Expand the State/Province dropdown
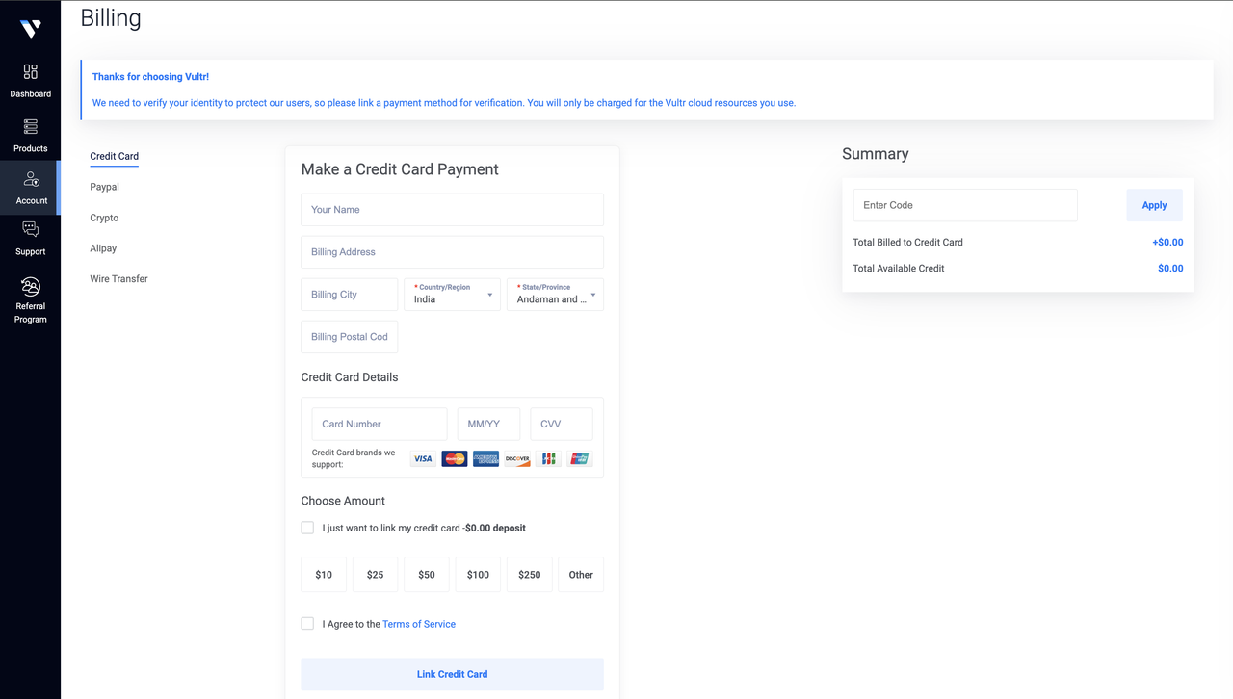The height and width of the screenshot is (699, 1233). point(555,295)
